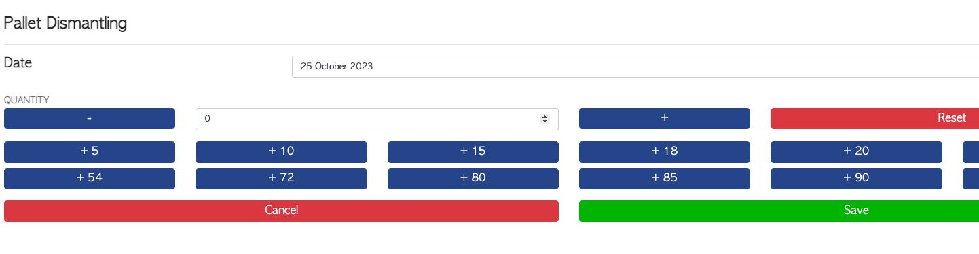
Task: Click the + 80 button
Action: (473, 179)
